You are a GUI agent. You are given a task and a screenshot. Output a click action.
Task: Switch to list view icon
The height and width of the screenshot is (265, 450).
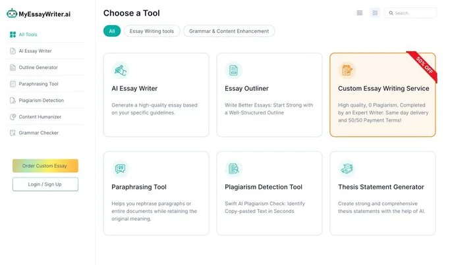pyautogui.click(x=359, y=13)
